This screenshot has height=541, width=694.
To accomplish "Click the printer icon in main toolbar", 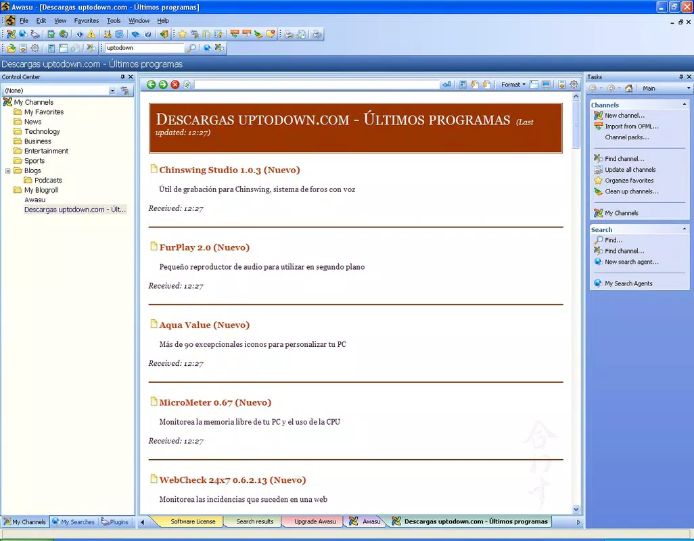I will coord(289,34).
